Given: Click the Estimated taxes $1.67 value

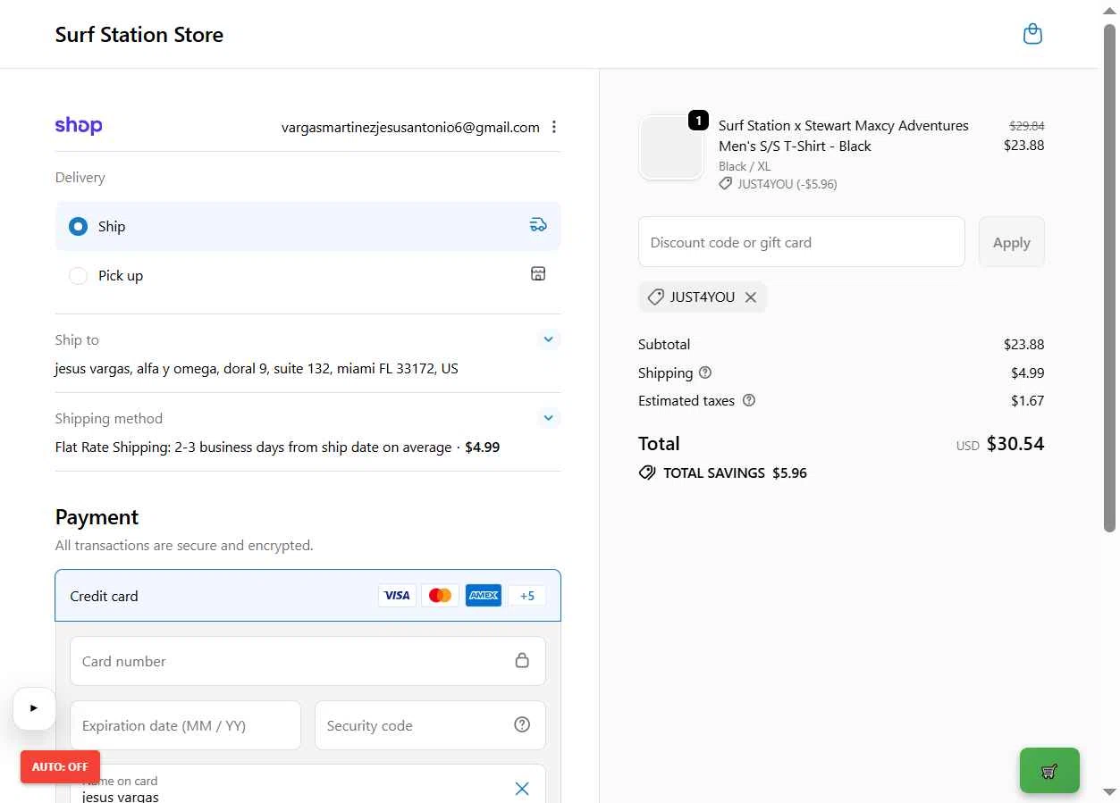Looking at the screenshot, I should [1028, 400].
